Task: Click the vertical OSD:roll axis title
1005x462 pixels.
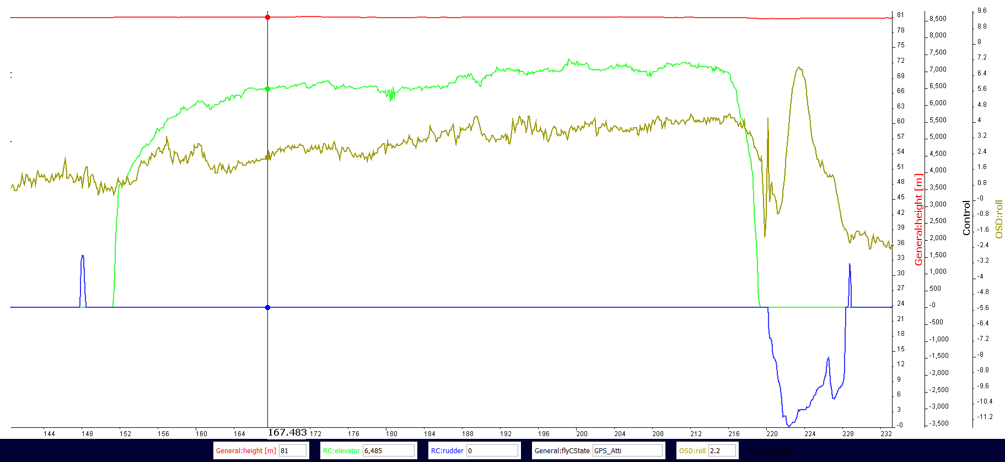Action: (x=999, y=219)
